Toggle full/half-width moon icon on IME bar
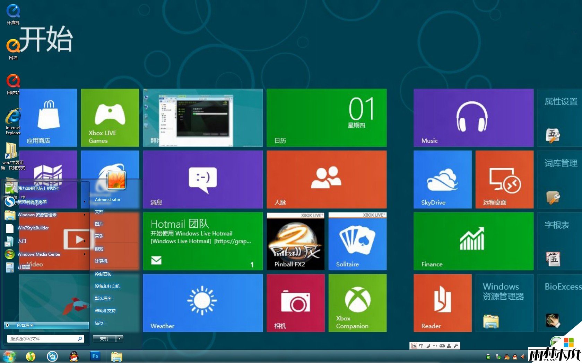 [x=428, y=346]
